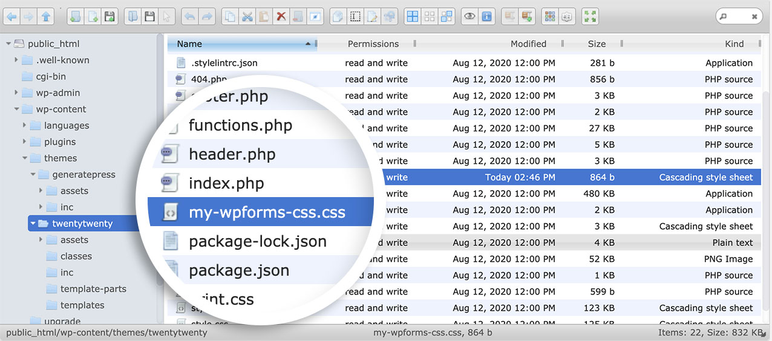
Task: Sort by the Kind column header
Action: pos(734,44)
